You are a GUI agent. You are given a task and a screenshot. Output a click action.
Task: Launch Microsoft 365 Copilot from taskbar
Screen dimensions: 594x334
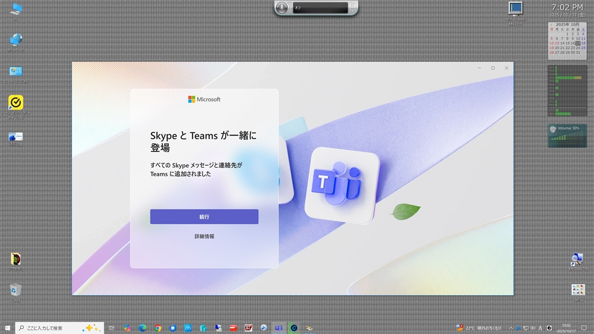127,328
